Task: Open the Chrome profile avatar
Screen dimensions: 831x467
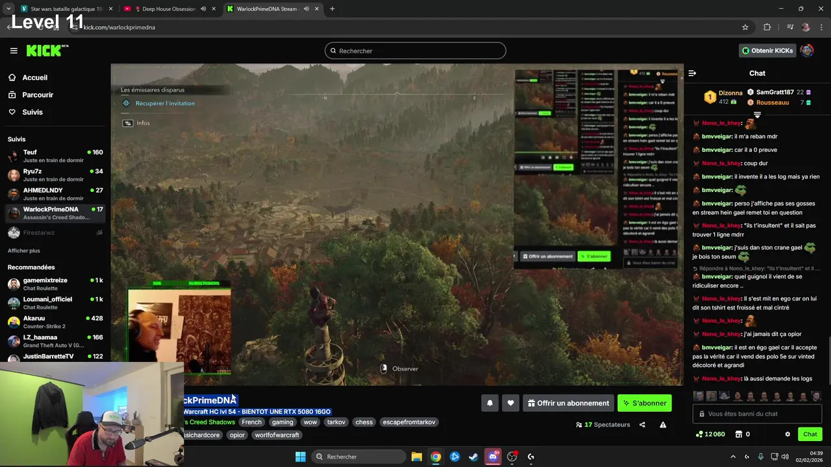Action: pos(806,27)
